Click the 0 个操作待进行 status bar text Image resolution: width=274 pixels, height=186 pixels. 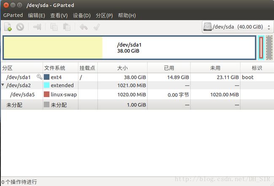coord(19,182)
